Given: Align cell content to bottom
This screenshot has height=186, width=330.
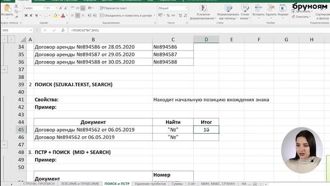Looking at the screenshot, I should pyautogui.click(x=83, y=8).
